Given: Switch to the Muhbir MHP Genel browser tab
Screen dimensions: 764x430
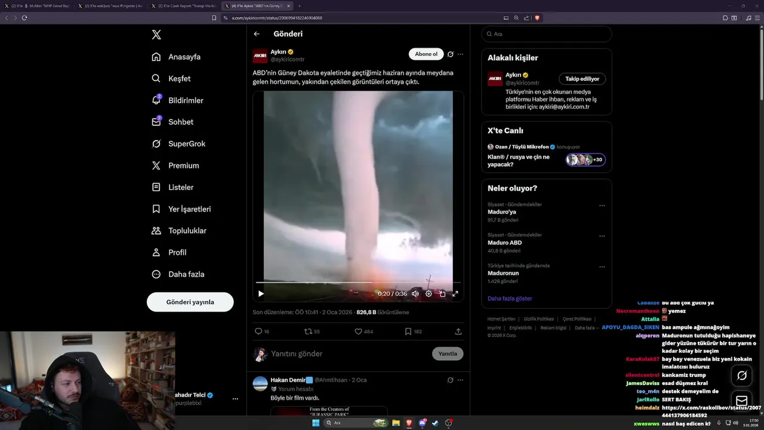Looking at the screenshot, I should pyautogui.click(x=38, y=6).
